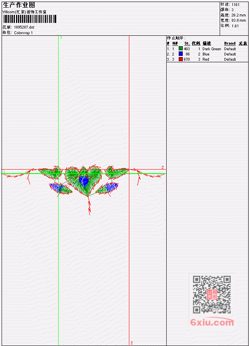The width and height of the screenshot is (249, 346).
Task: Click the "Wilcom(汇京)" studio name line
Action: point(24,12)
